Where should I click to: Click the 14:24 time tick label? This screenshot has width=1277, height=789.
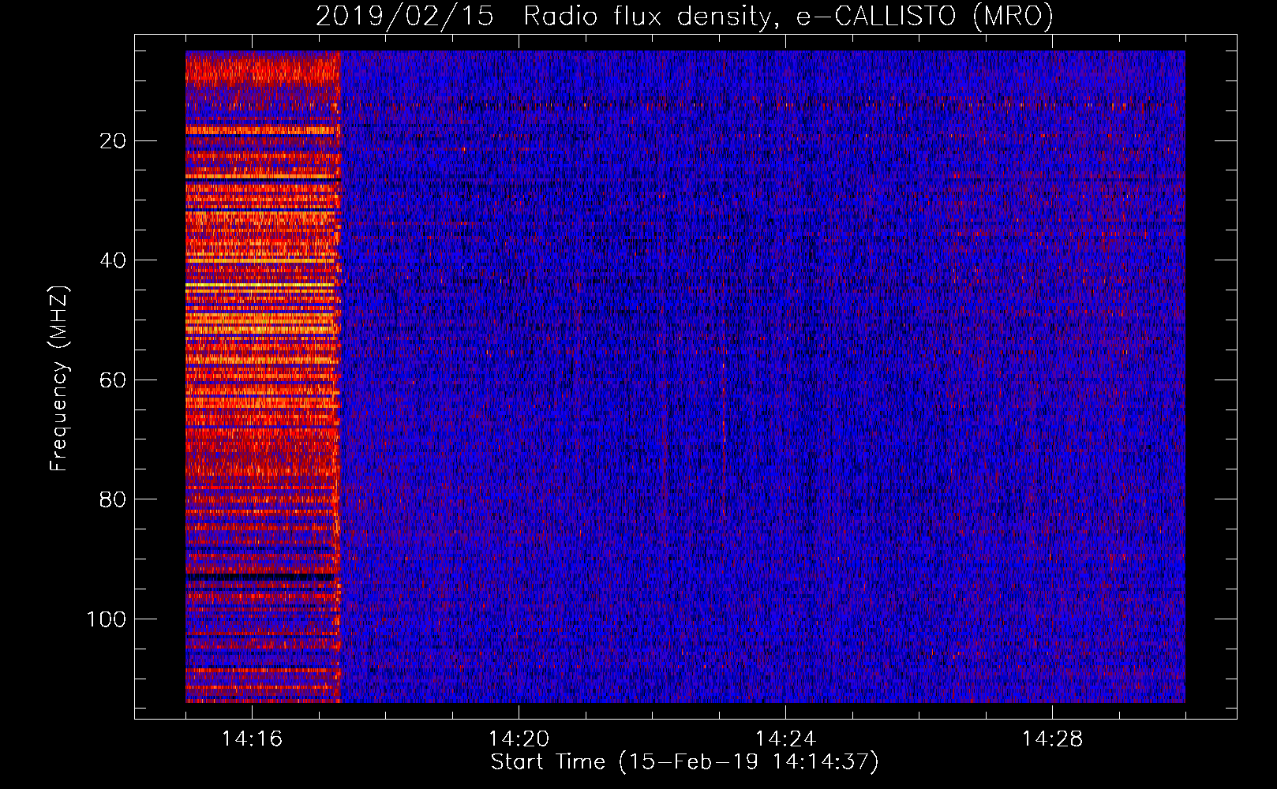coord(785,739)
